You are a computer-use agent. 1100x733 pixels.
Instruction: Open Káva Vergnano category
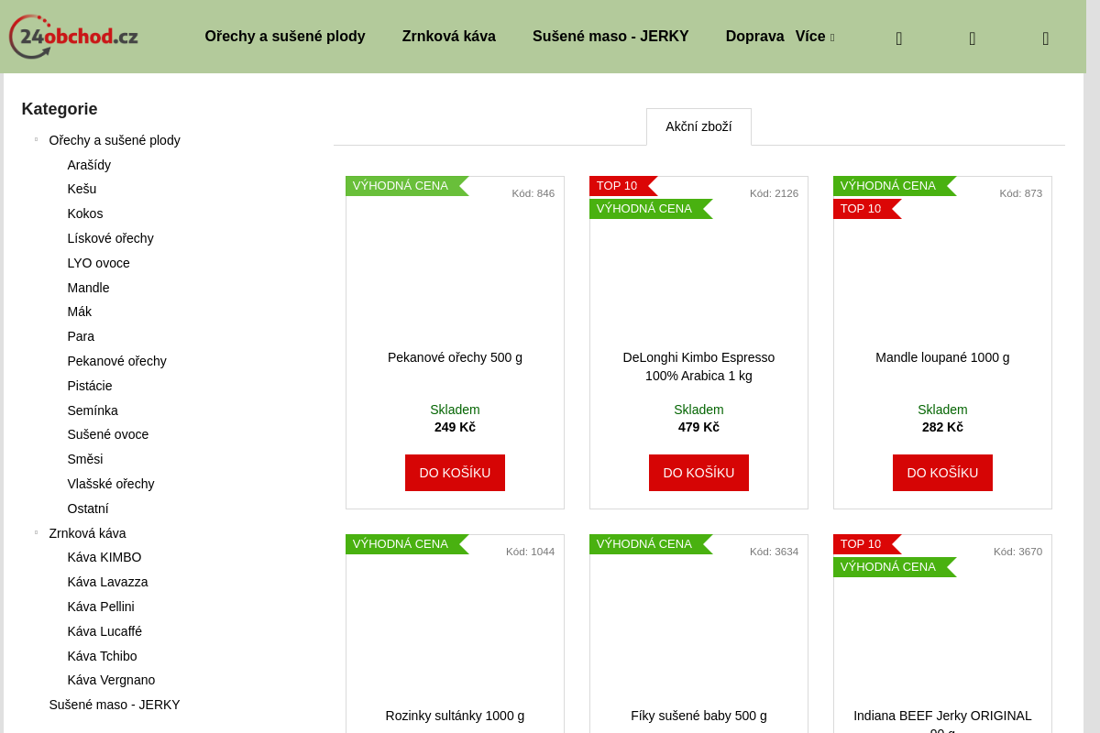(111, 680)
